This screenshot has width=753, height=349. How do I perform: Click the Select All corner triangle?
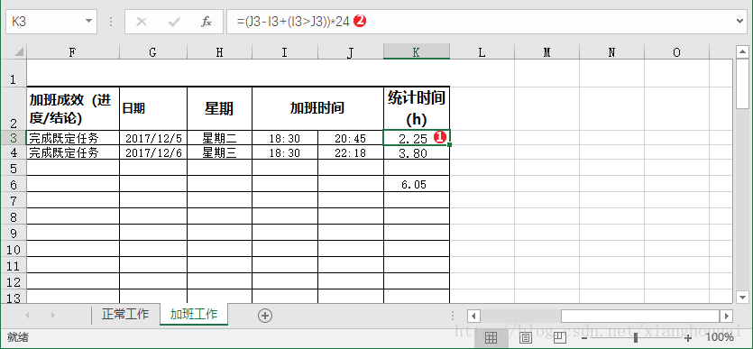click(x=19, y=51)
